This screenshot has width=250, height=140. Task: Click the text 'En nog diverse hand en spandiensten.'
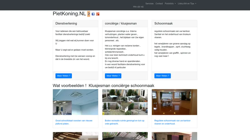pos(122,61)
